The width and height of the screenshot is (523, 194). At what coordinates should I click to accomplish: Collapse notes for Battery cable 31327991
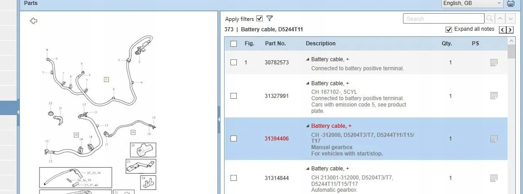pos(307,83)
